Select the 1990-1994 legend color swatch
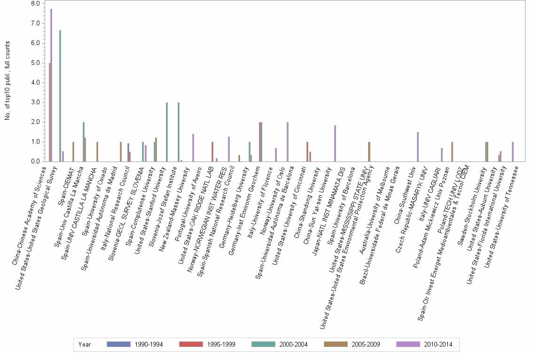Viewport: 533px width, 355px height. (x=118, y=344)
